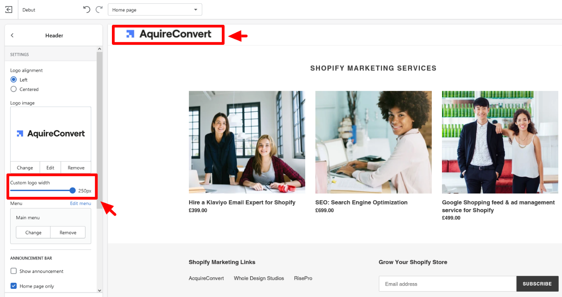
Task: Open the Home page selector dropdown
Action: click(155, 10)
